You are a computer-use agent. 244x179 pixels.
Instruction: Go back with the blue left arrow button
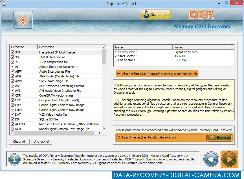[x=211, y=159]
